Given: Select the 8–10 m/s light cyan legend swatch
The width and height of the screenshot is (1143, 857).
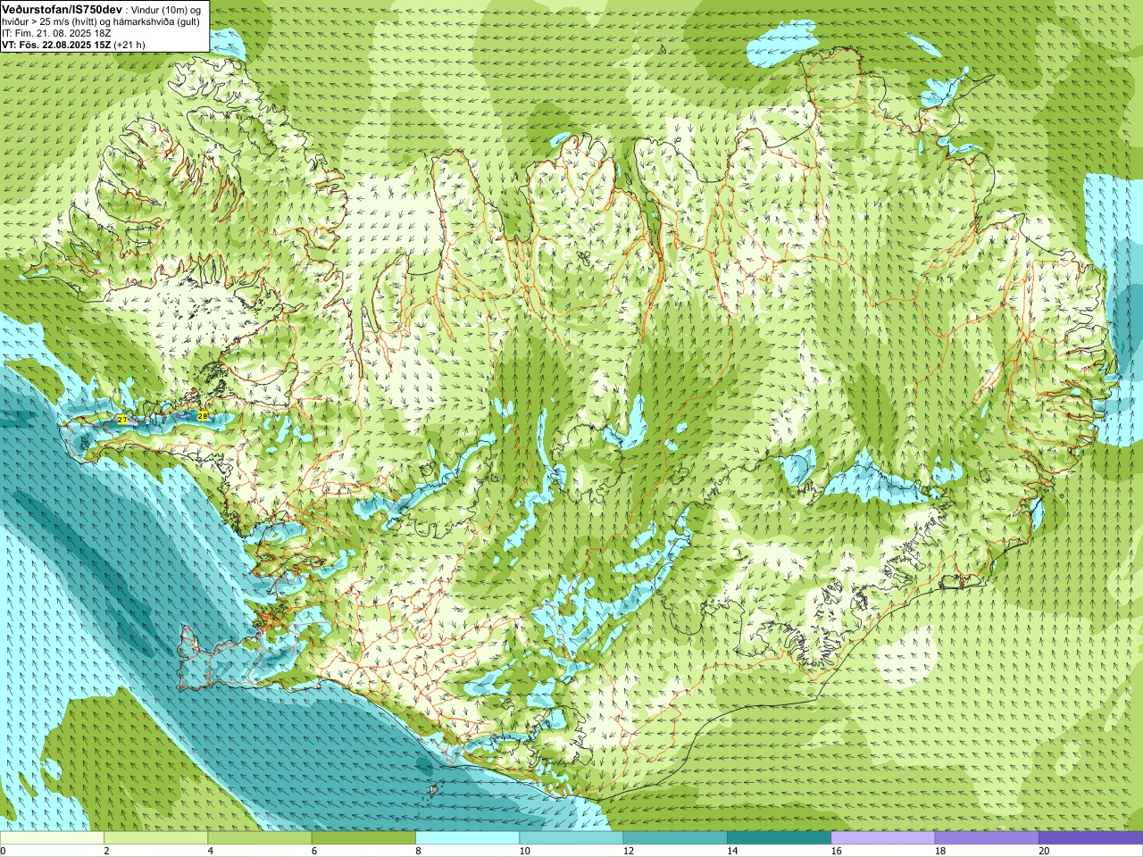Looking at the screenshot, I should coord(467,838).
